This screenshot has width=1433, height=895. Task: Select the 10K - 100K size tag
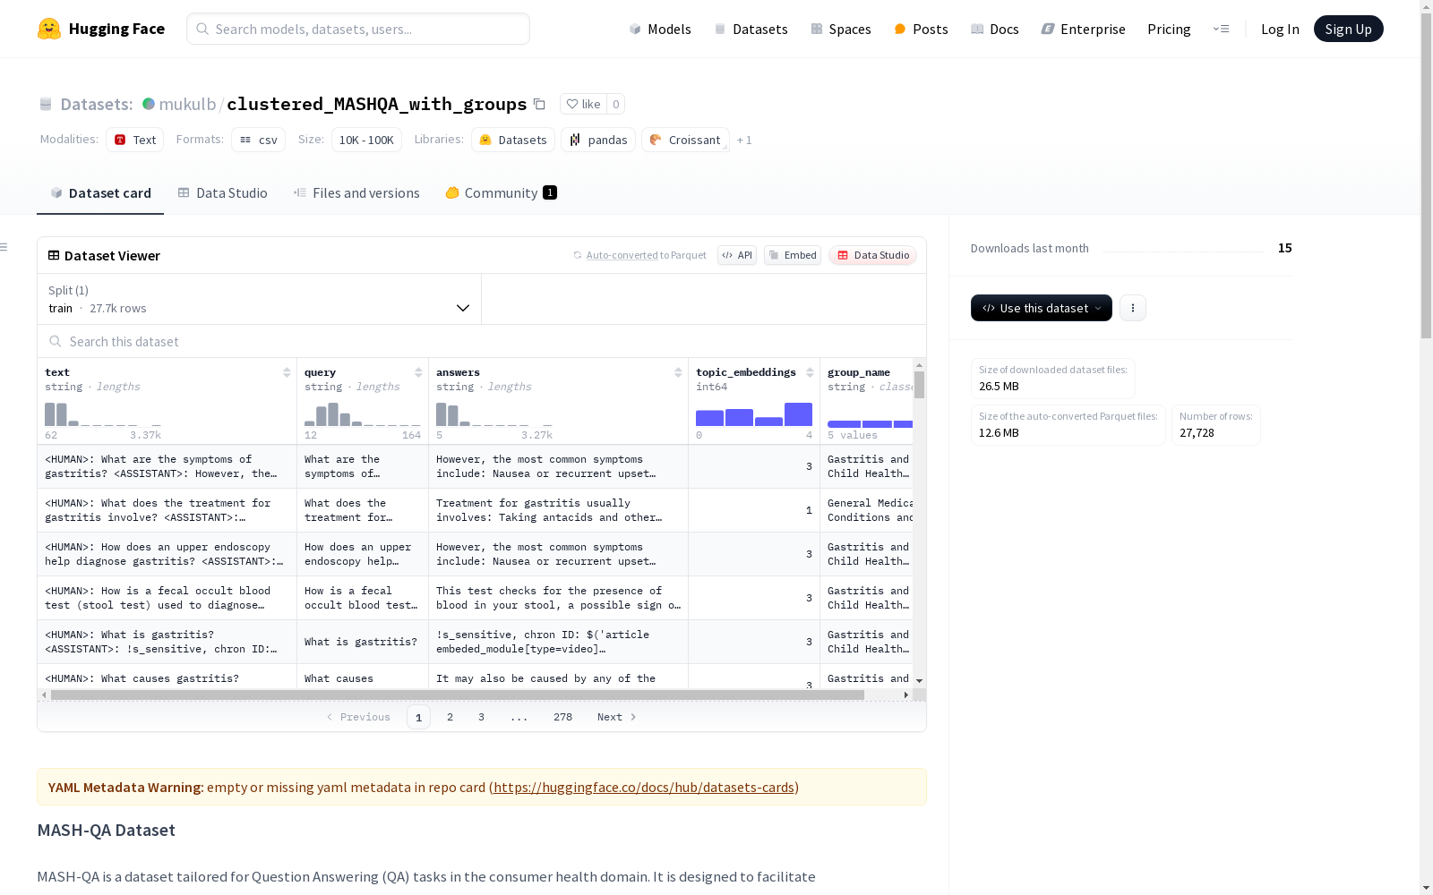366,140
